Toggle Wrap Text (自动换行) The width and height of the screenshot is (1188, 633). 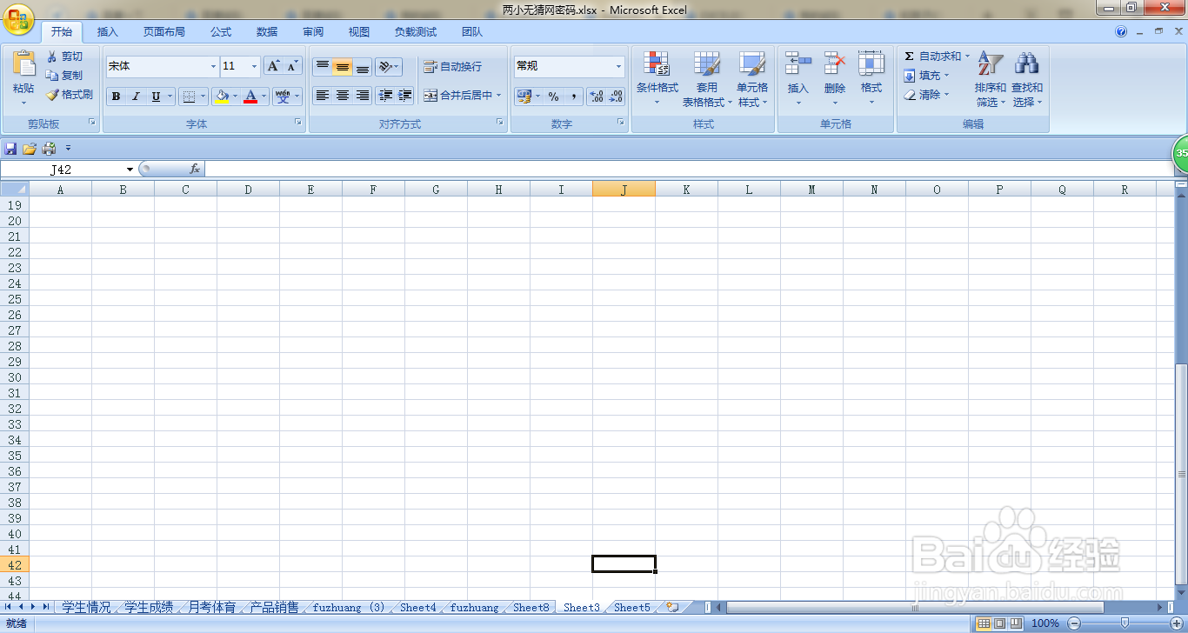pyautogui.click(x=452, y=67)
